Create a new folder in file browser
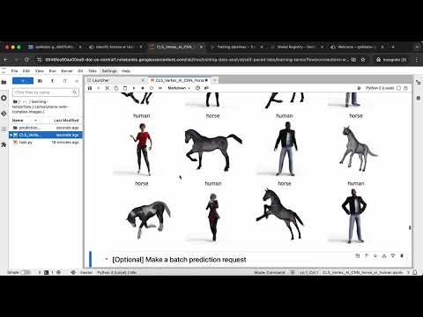Screen dimensions: 423x317 (41, 81)
